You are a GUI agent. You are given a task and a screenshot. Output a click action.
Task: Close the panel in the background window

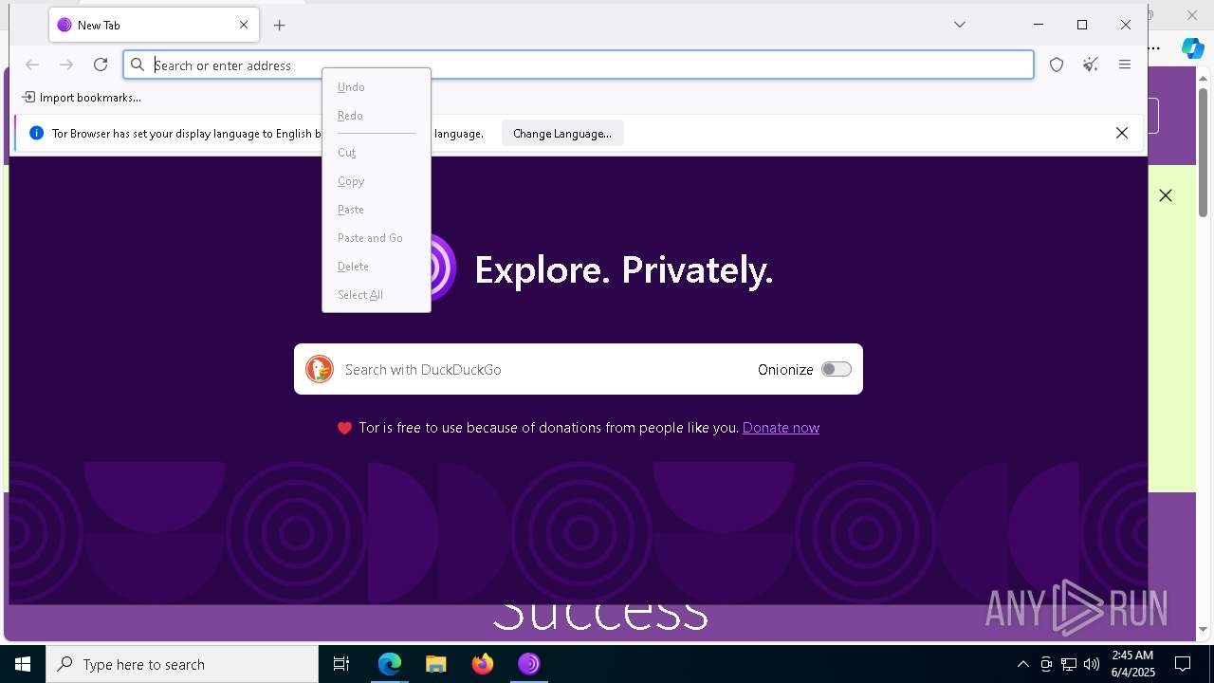click(1166, 195)
